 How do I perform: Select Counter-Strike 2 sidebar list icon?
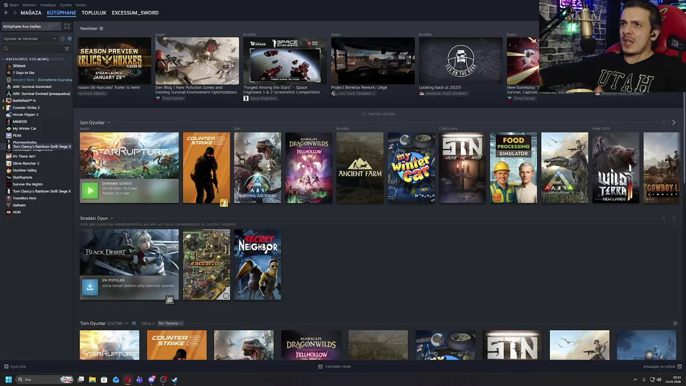(x=9, y=108)
